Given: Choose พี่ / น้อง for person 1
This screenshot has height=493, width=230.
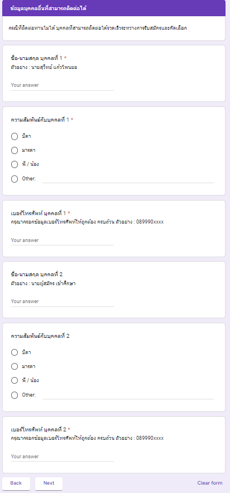Looking at the screenshot, I should coord(15,165).
